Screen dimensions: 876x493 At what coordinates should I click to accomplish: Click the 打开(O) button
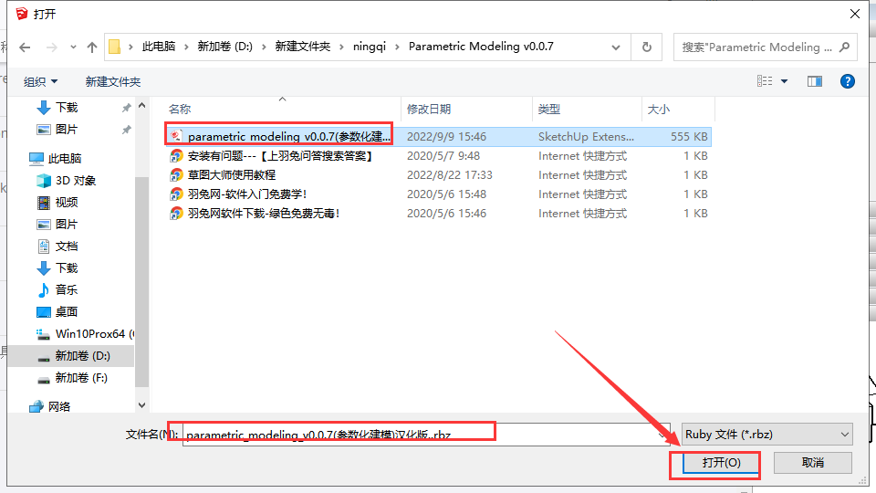[721, 463]
